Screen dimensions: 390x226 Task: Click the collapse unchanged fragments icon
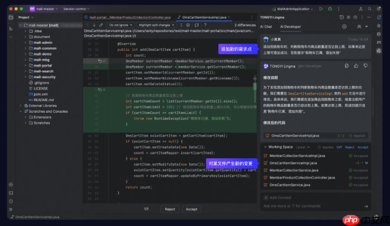181,25
